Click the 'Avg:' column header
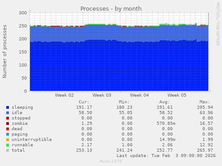Viewport: 222px width, 166px height. (x=164, y=102)
